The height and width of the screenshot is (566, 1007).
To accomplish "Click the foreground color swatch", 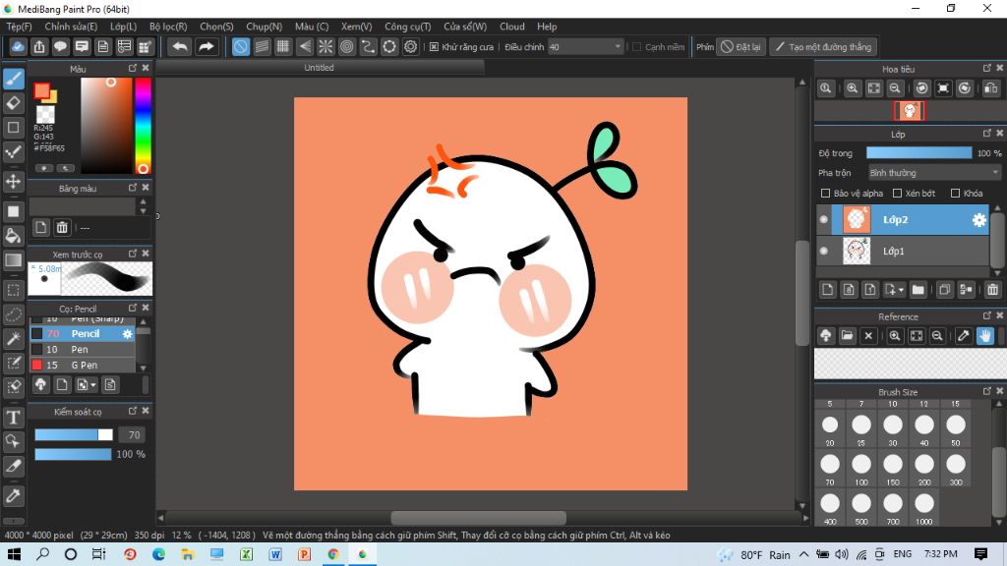I will click(41, 91).
